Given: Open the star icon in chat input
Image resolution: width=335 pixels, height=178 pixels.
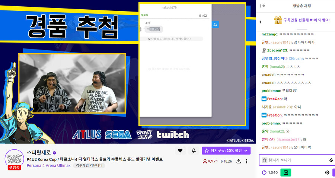Looking at the screenshot, I should [x=265, y=160].
